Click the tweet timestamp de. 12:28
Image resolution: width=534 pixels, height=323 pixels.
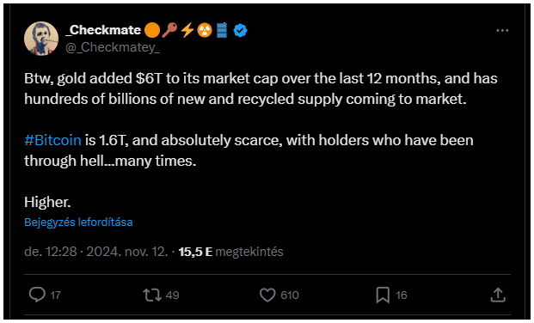point(51,252)
